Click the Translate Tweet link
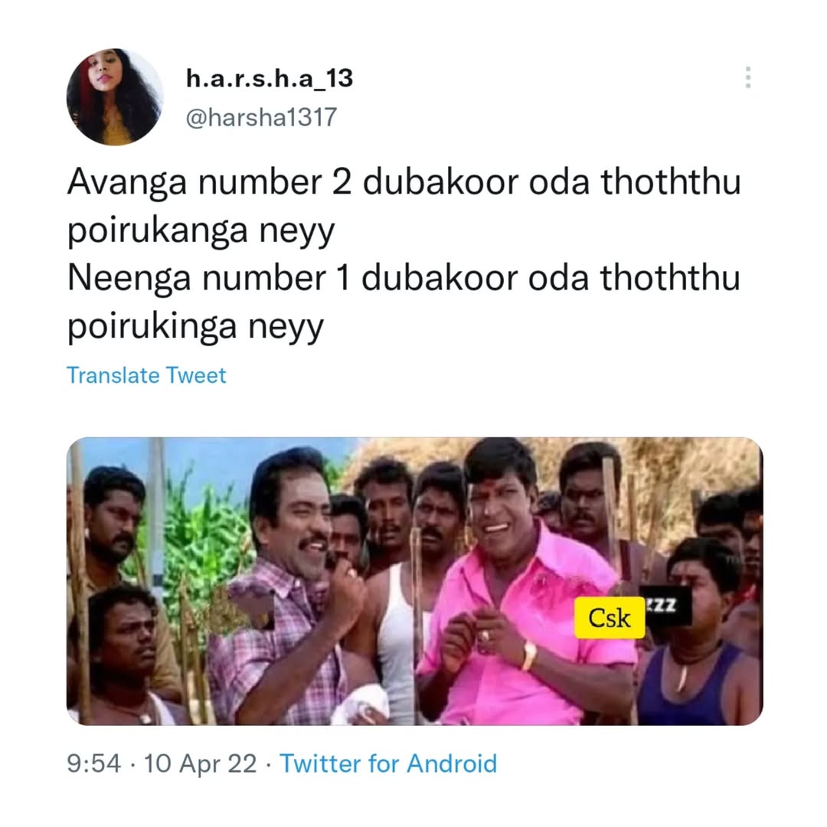827x827 pixels. coord(146,375)
